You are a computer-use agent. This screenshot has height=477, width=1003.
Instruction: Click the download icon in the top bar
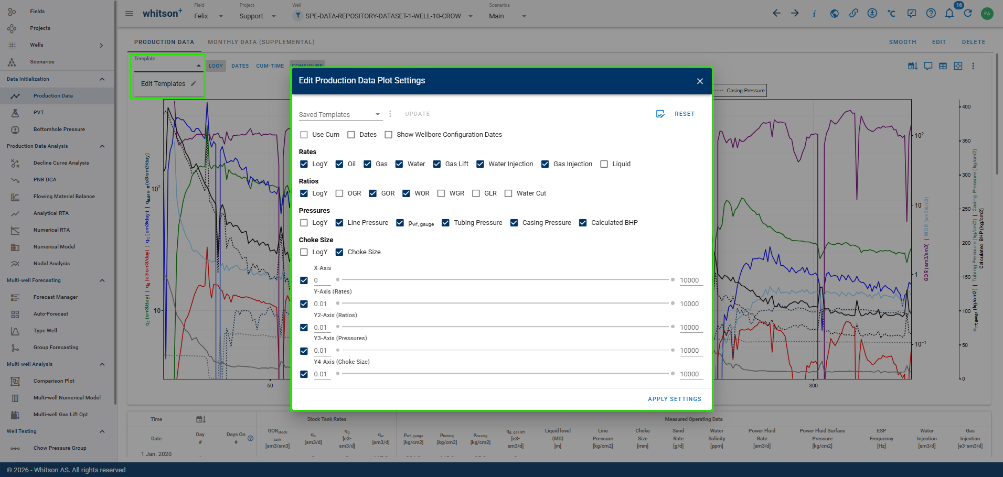(872, 13)
